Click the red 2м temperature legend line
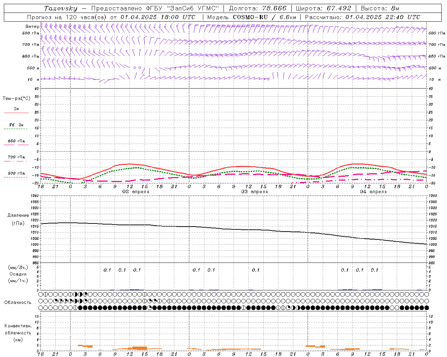This screenshot has height=357, width=447. 16,113
